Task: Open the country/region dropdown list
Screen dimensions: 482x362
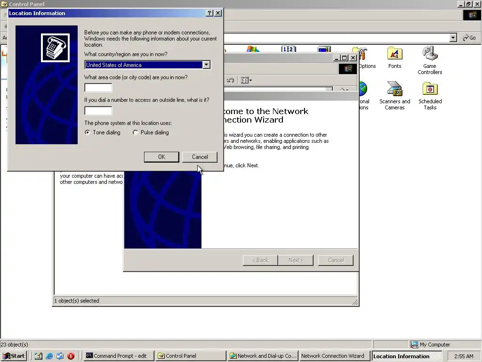Action: [206, 65]
